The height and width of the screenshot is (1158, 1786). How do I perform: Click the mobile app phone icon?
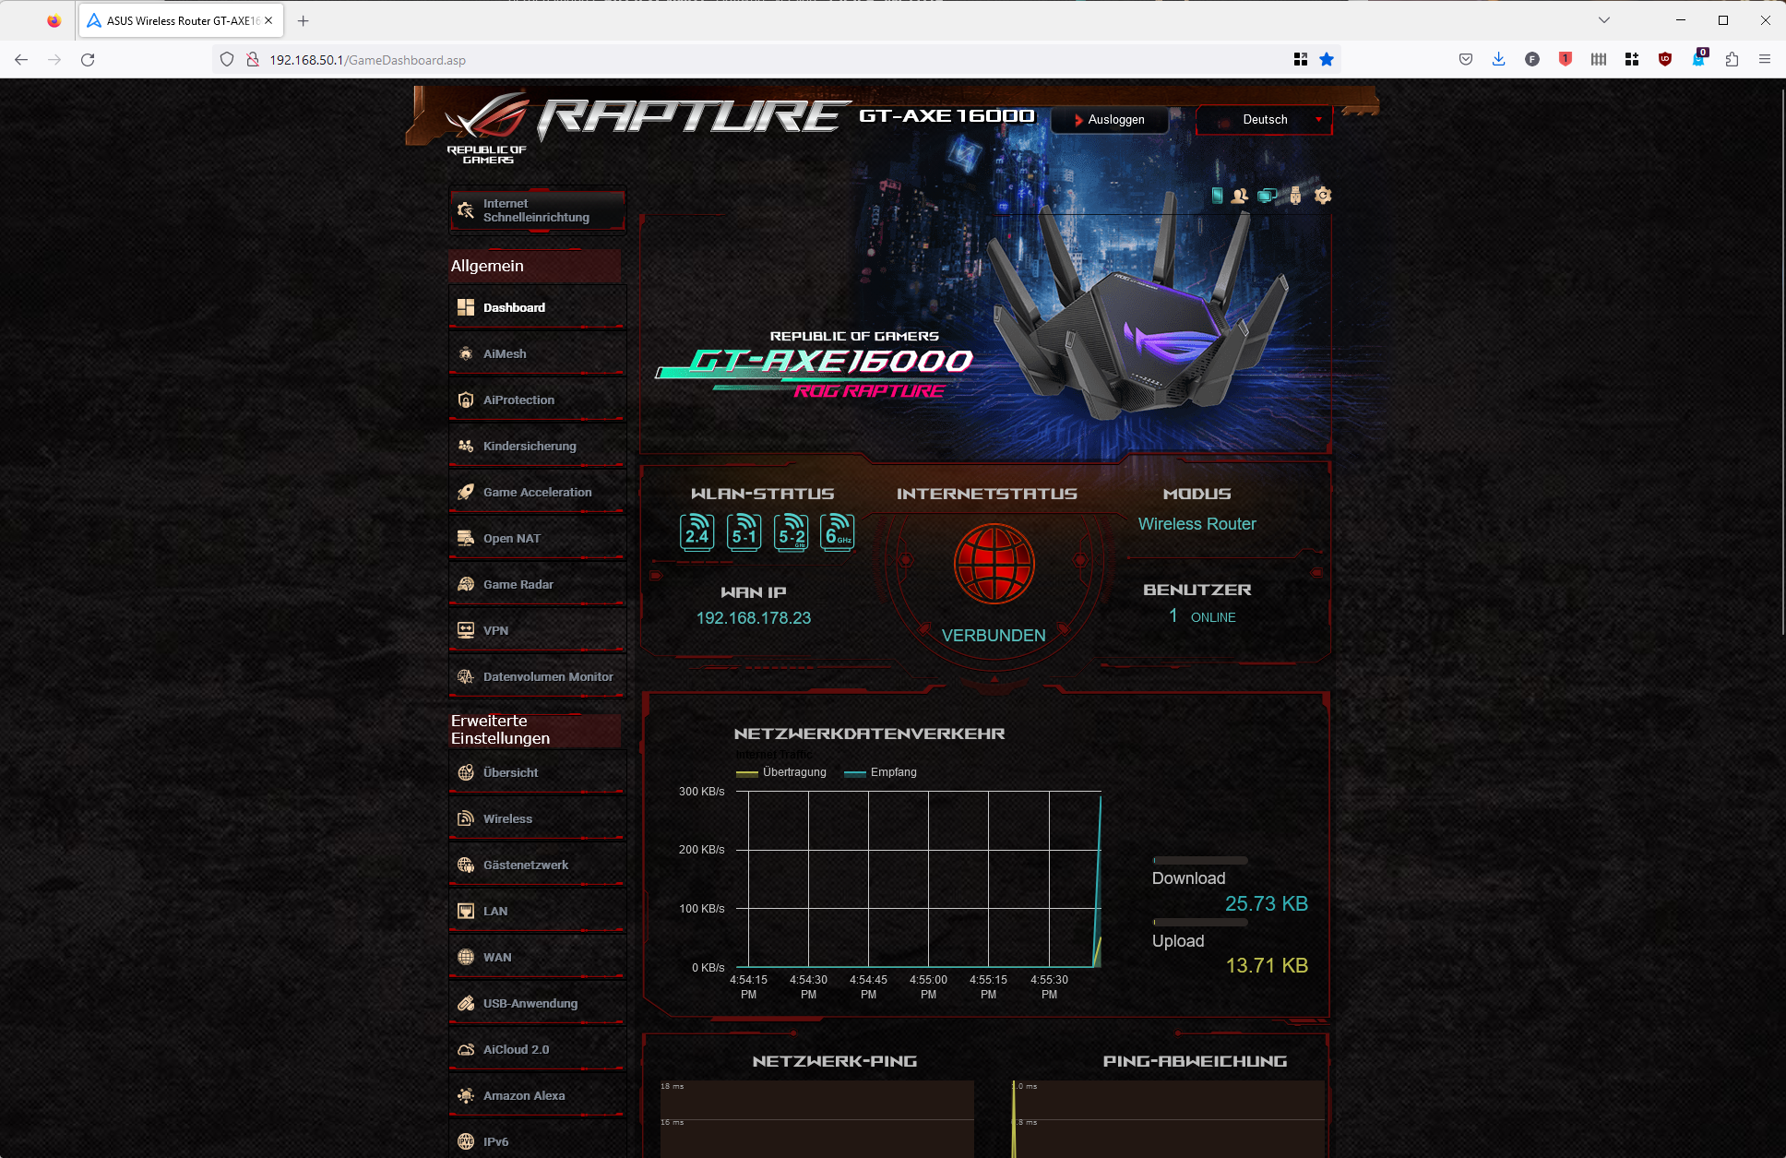tap(1217, 196)
